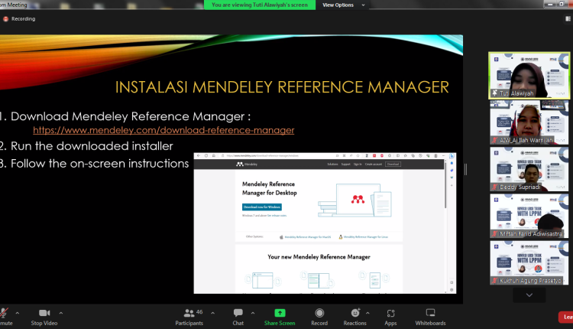Select Kukuh Agung Prasetyo's video thumbnail
The height and width of the screenshot is (329, 573).
(x=529, y=262)
